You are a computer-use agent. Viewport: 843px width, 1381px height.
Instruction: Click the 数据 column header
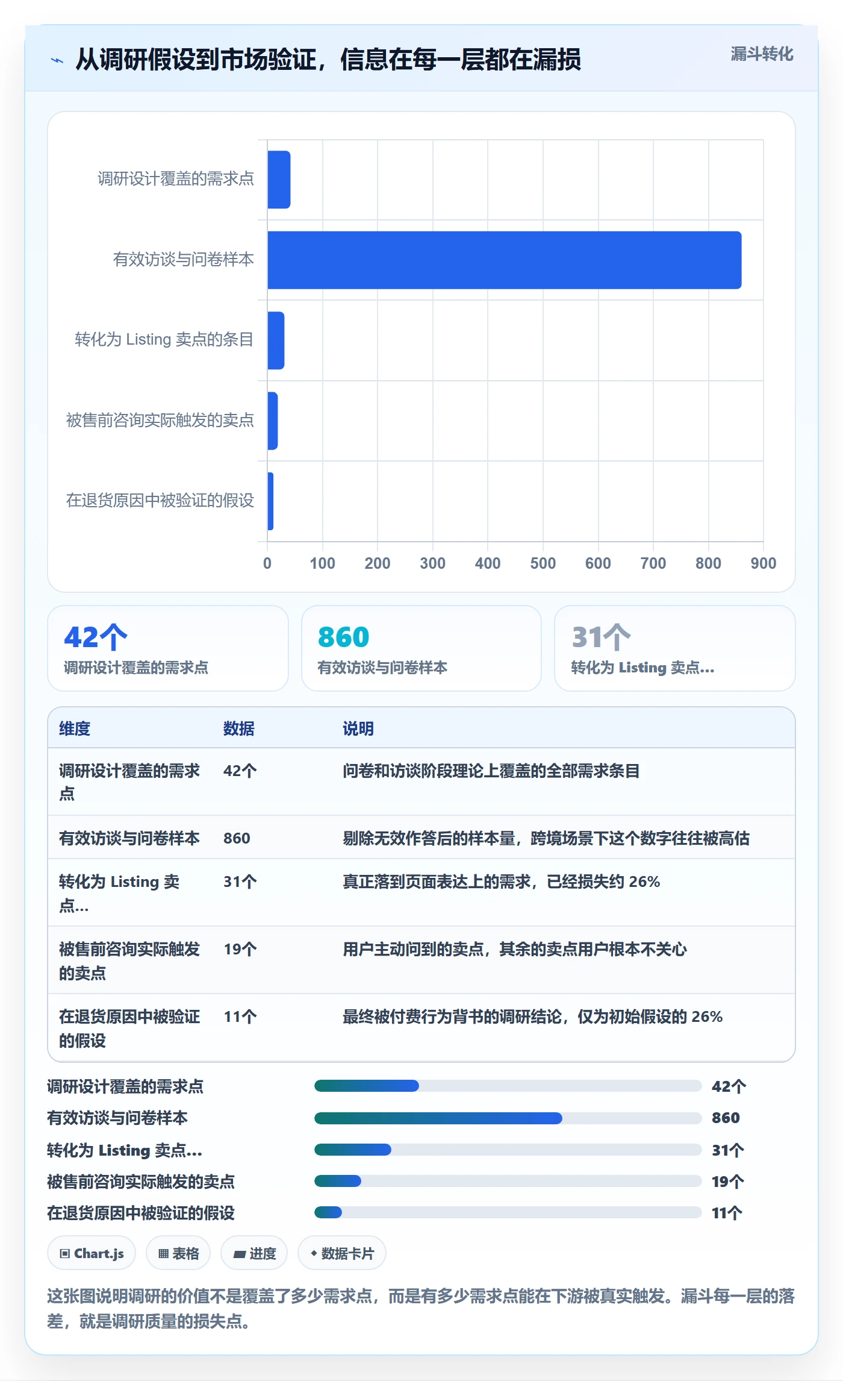point(239,728)
